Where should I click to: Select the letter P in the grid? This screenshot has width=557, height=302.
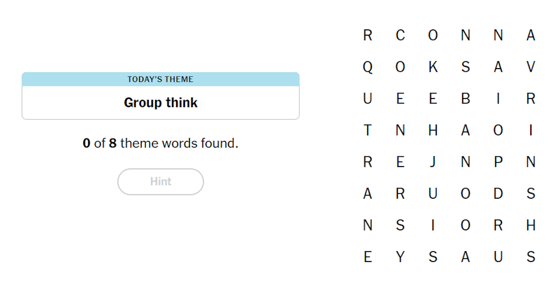point(498,162)
